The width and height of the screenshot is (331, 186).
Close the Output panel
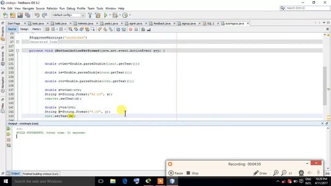click(322, 123)
